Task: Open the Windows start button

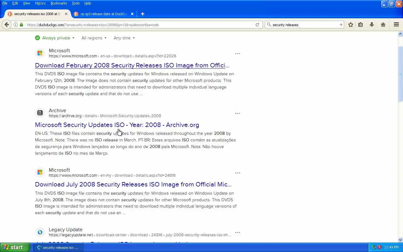Action: point(15,247)
